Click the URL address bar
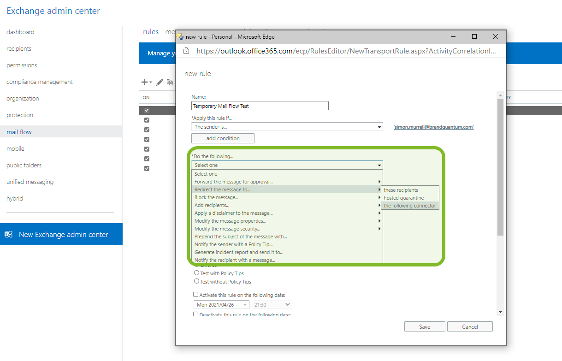Image resolution: width=562 pixels, height=361 pixels. click(x=346, y=51)
